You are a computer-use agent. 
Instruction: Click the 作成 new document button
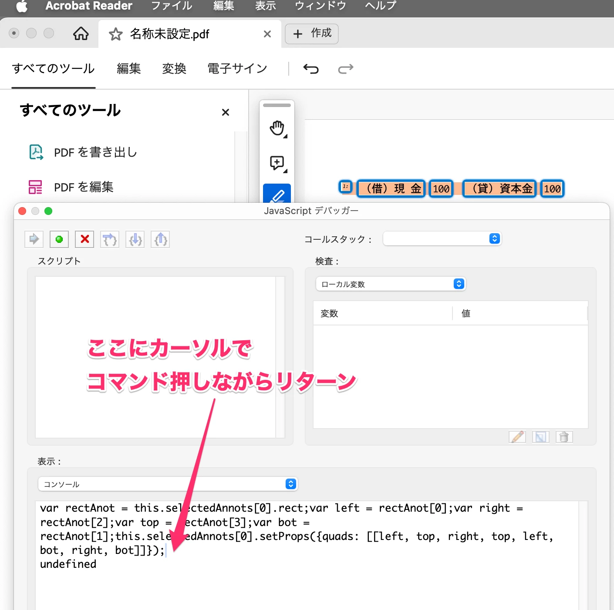tap(312, 34)
